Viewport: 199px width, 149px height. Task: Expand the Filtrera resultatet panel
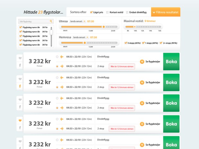166,12
